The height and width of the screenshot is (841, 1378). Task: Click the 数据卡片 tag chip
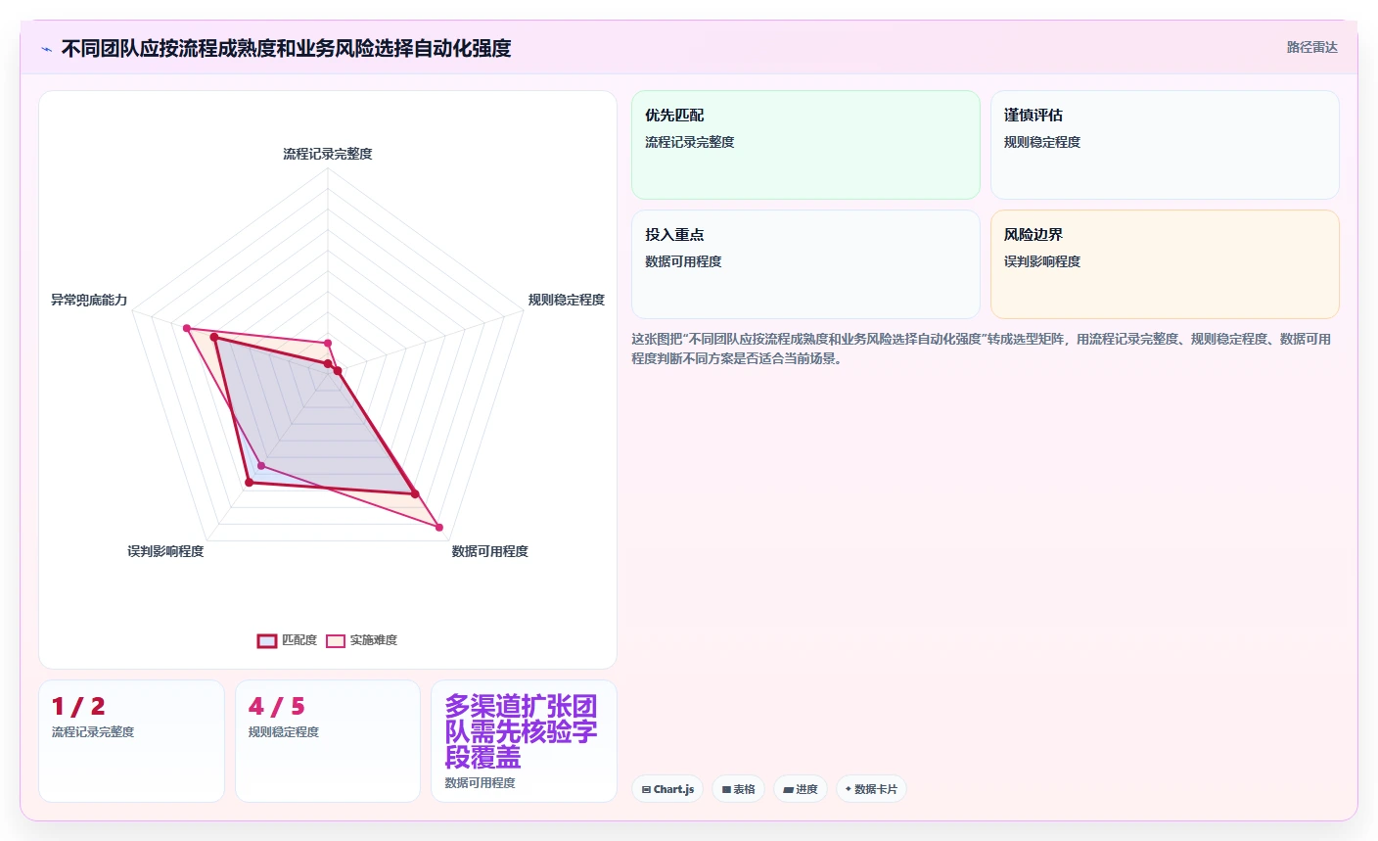[x=871, y=789]
